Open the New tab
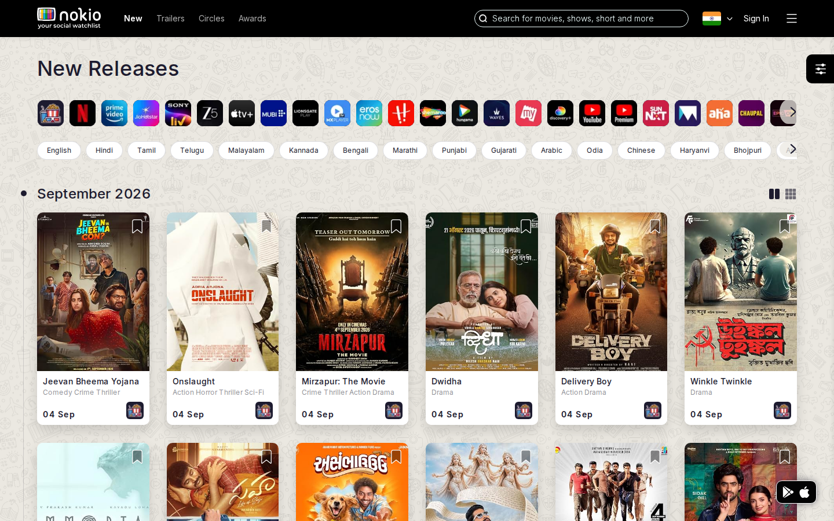Screen dimensions: 834x521 [133, 19]
